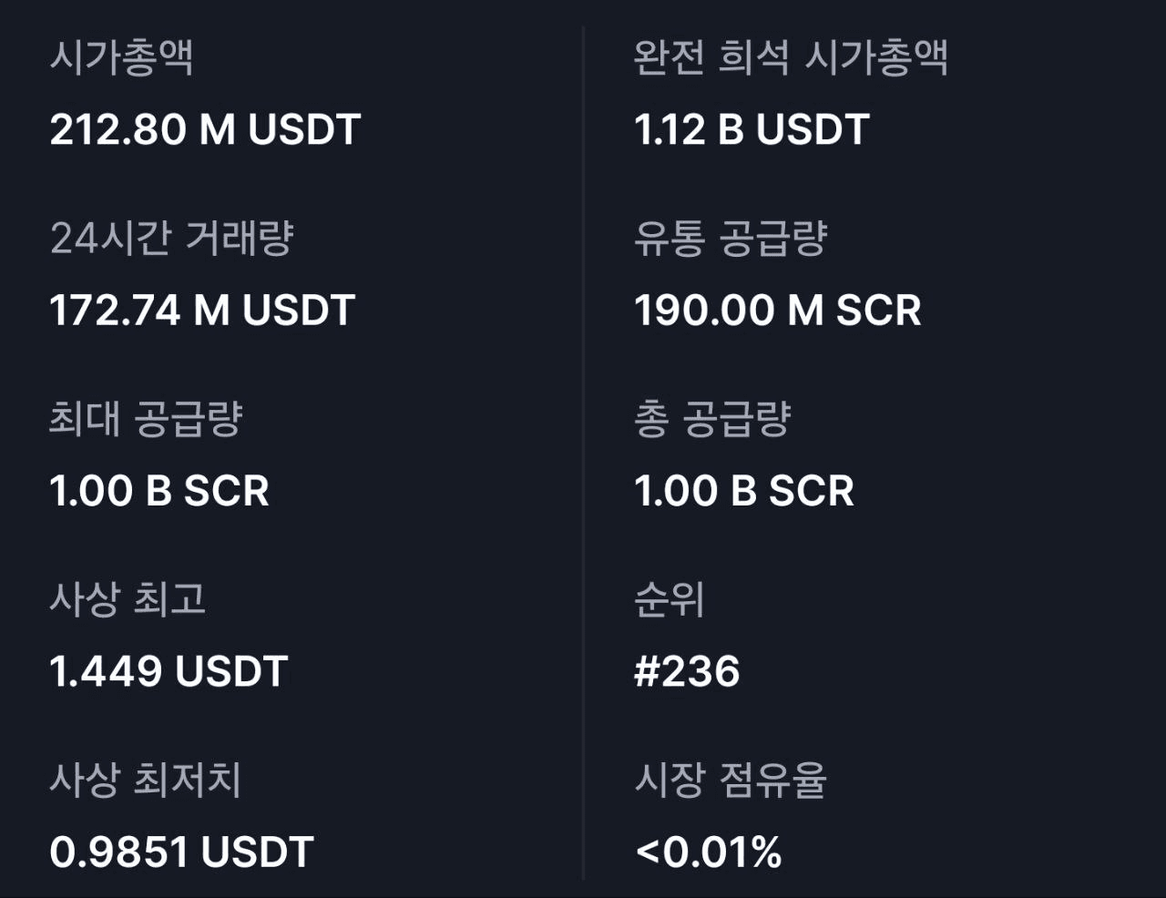Image resolution: width=1166 pixels, height=898 pixels.
Task: Click the 완전 희석 시가총액 label
Action: [791, 57]
